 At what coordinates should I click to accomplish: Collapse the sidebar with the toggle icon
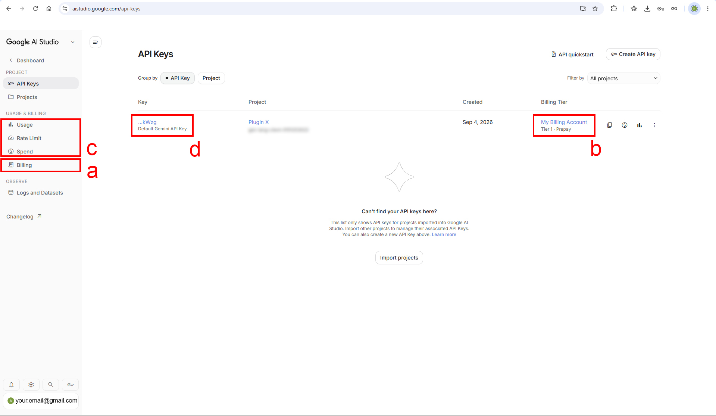pyautogui.click(x=96, y=42)
